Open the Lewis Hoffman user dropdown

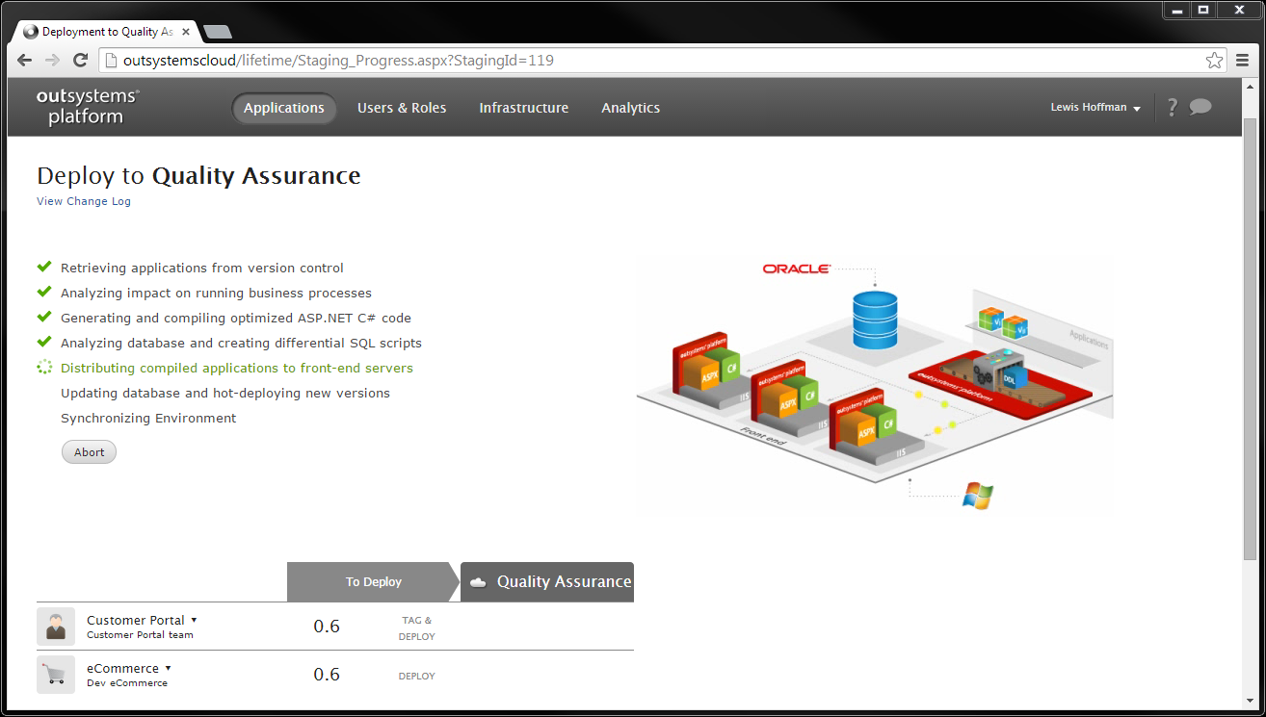pos(1095,107)
